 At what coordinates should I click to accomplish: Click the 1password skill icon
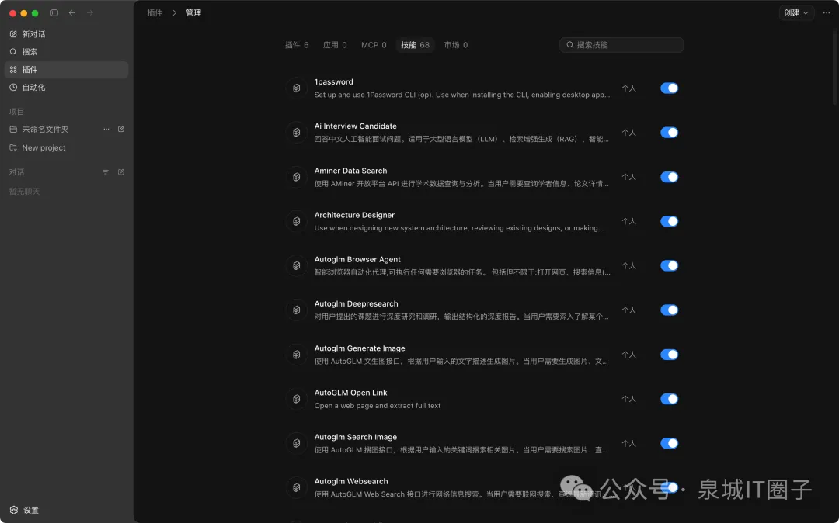pos(297,88)
